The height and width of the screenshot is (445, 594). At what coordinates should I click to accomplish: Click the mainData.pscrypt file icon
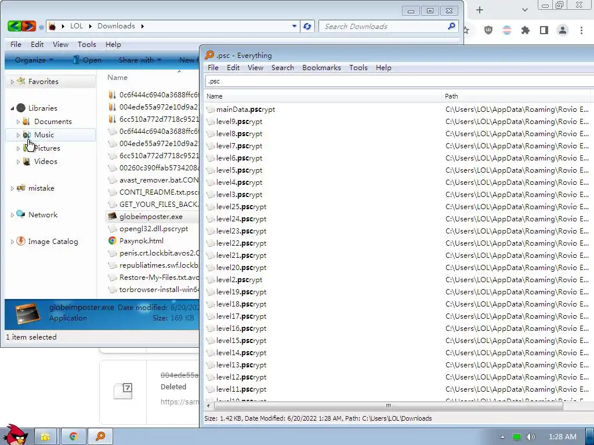pos(211,110)
